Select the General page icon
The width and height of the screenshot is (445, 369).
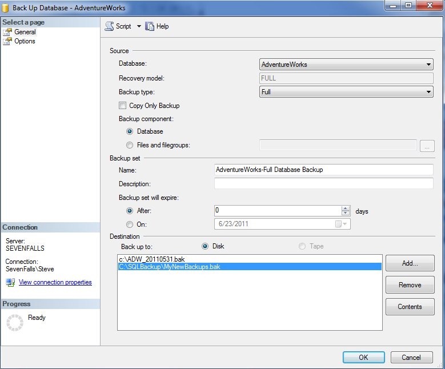[x=7, y=32]
